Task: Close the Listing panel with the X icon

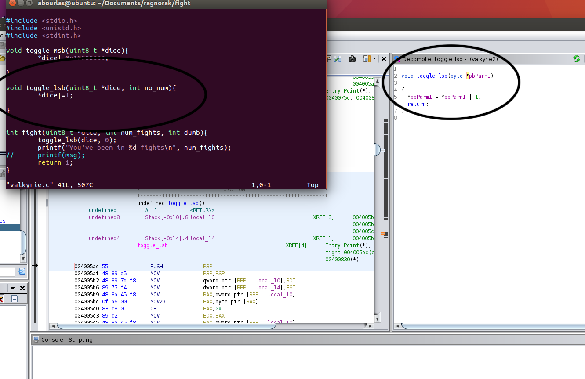Action: click(384, 59)
